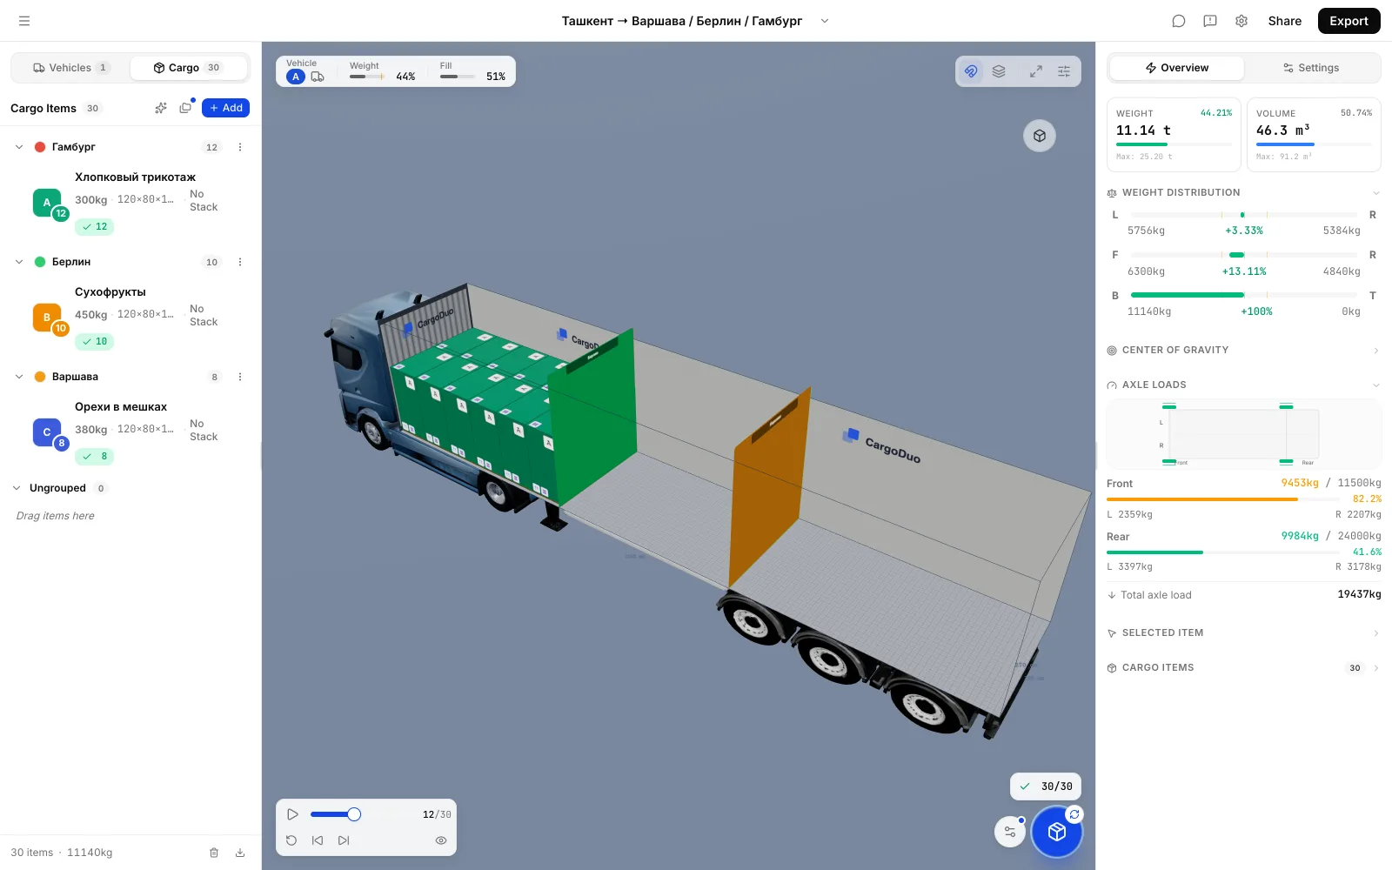Toggle the layers view icon
Image resolution: width=1392 pixels, height=870 pixels.
coord(999,71)
